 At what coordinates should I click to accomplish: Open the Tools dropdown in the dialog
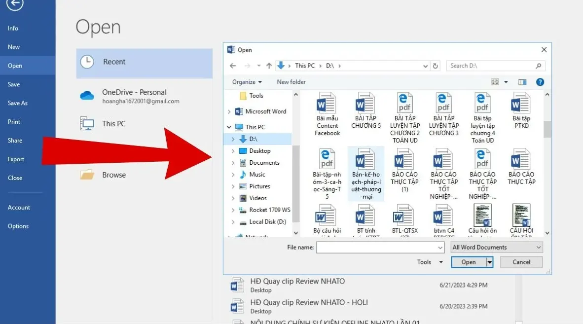coord(430,262)
